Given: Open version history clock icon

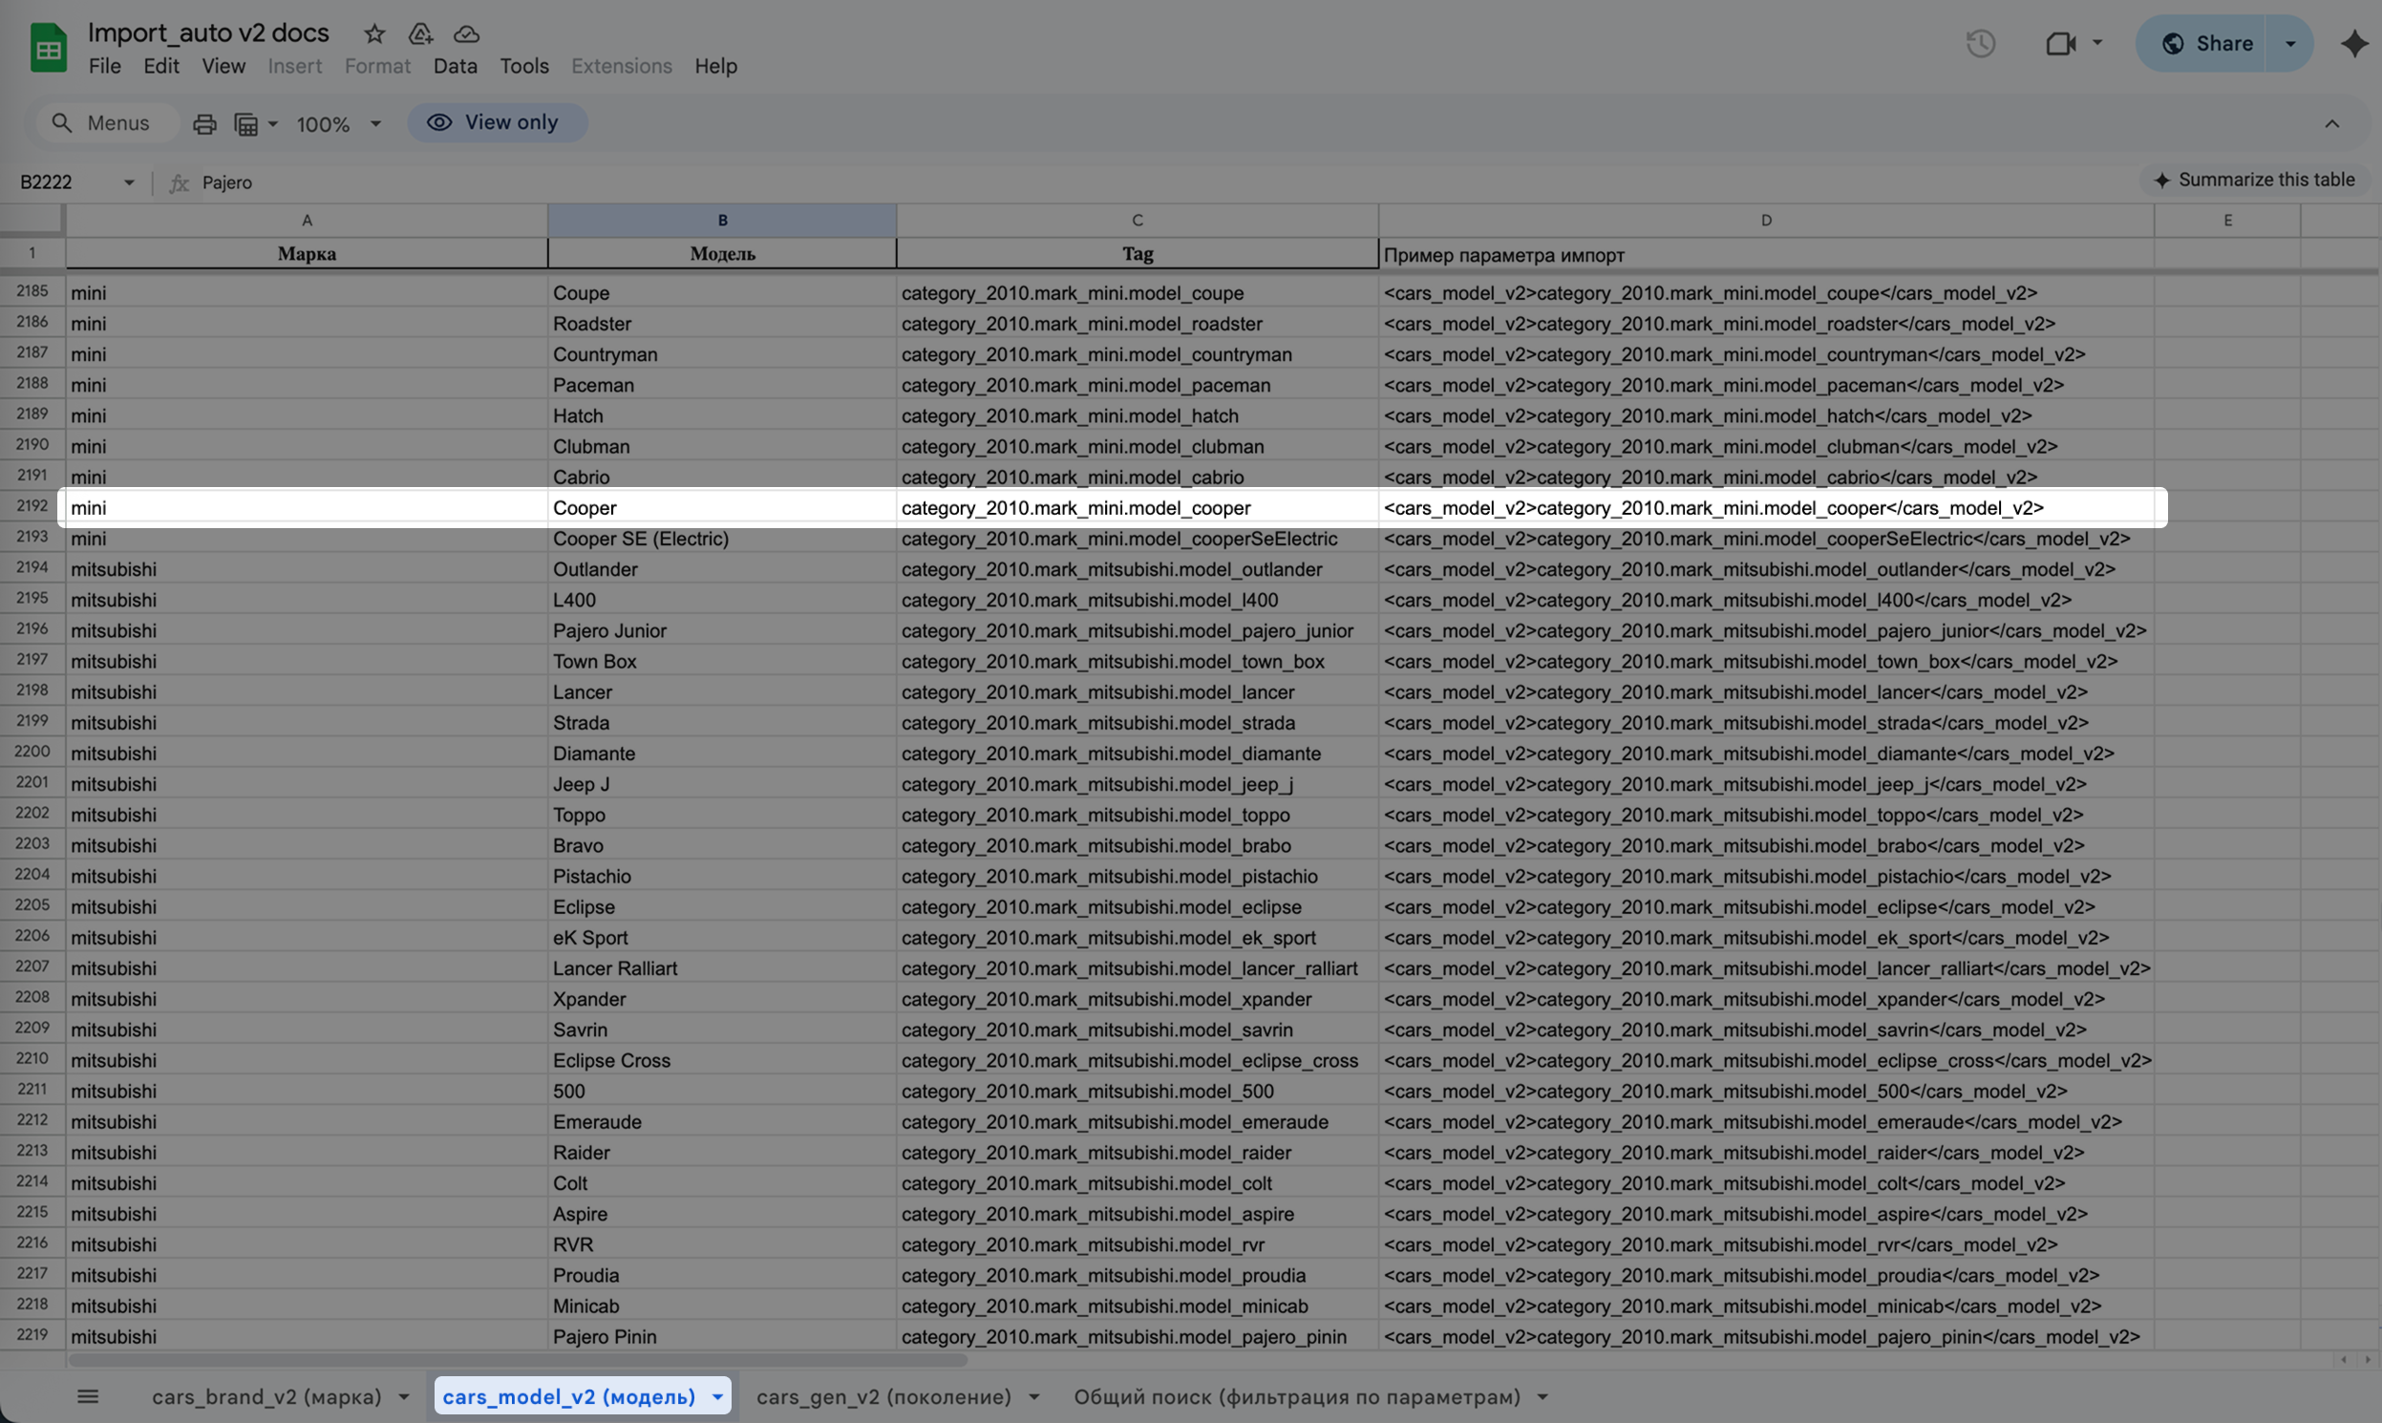Looking at the screenshot, I should 1980,44.
